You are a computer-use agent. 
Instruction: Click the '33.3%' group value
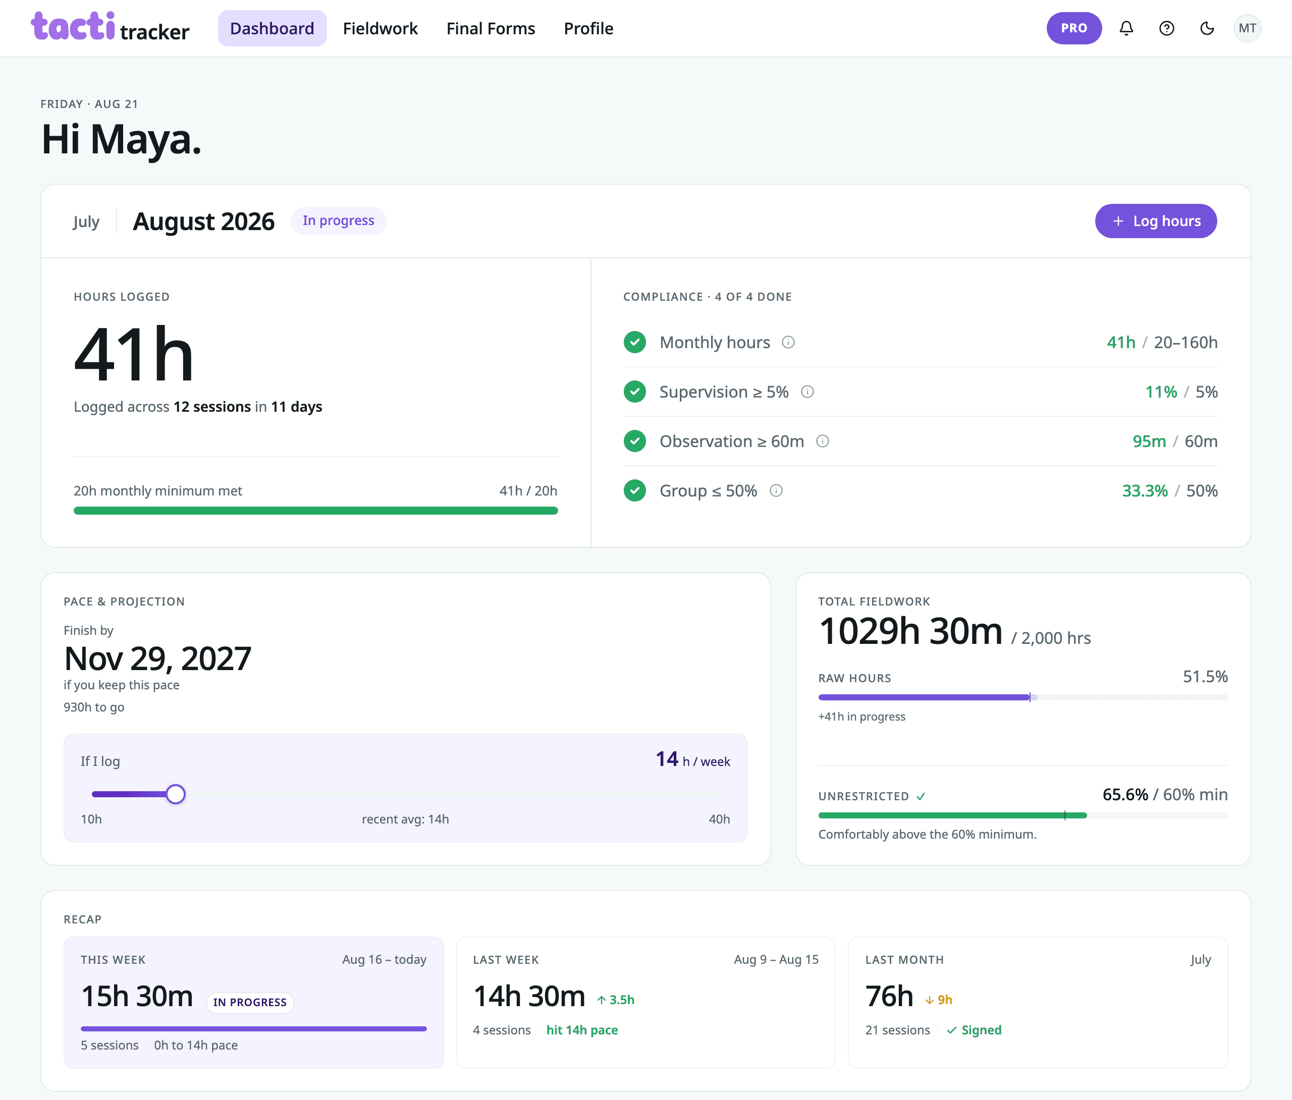(1145, 491)
